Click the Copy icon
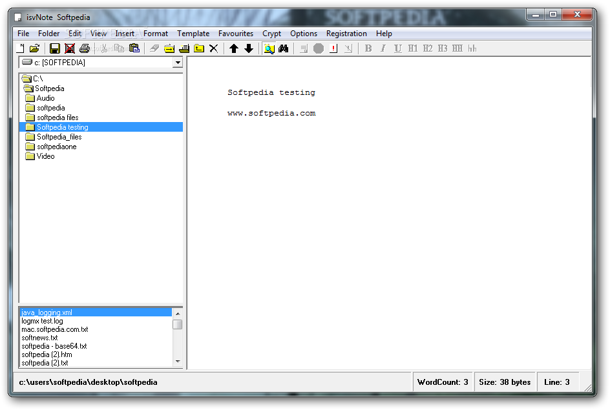This screenshot has height=410, width=610. coord(119,48)
